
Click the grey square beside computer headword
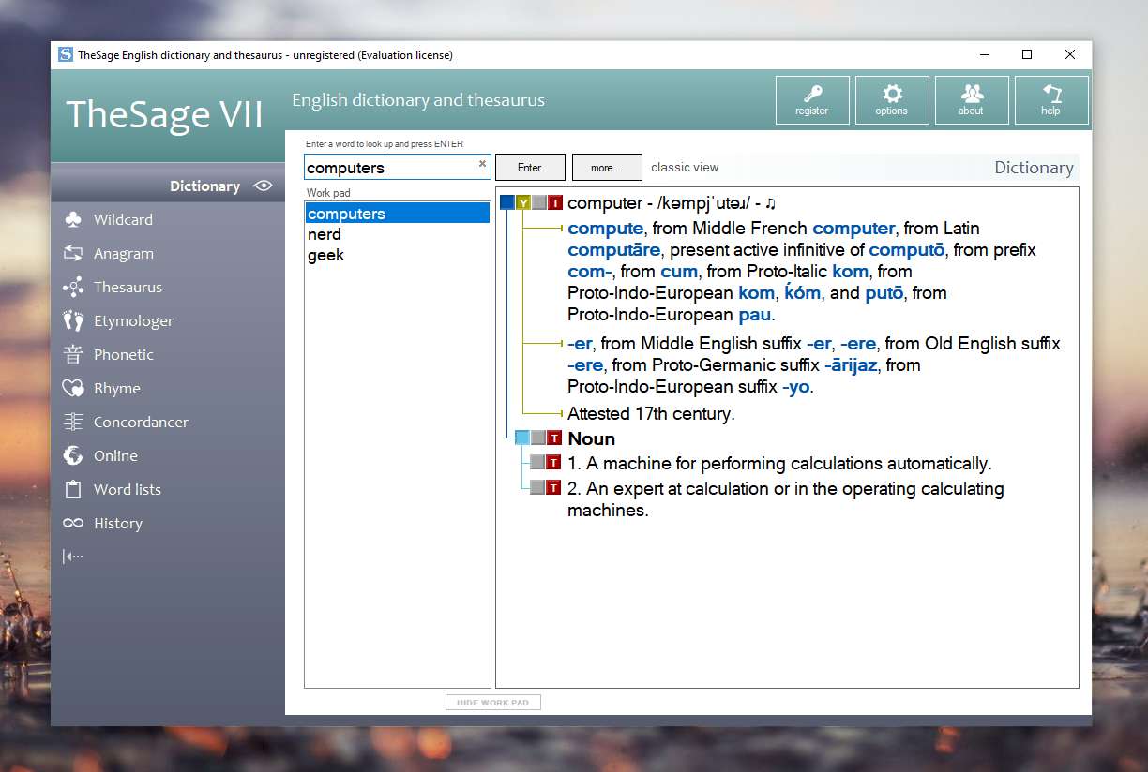539,202
